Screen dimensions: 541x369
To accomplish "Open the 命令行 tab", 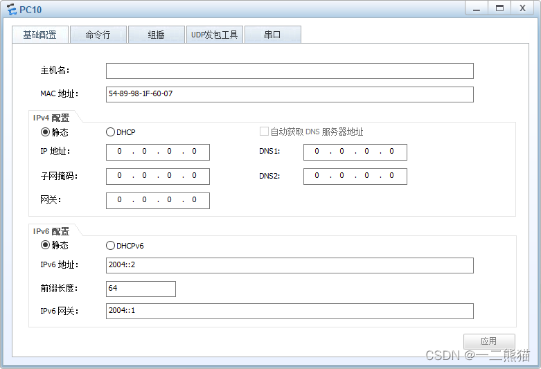I will coord(98,35).
